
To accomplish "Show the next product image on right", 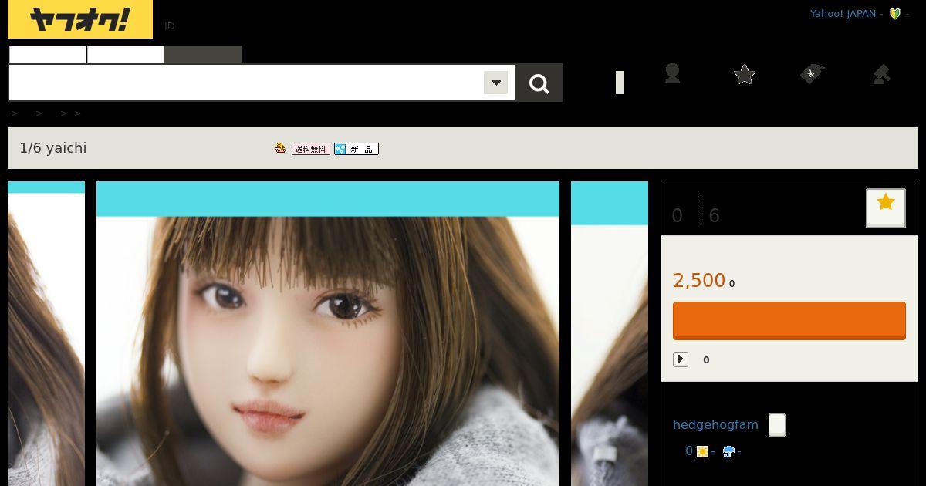I will click(610, 333).
